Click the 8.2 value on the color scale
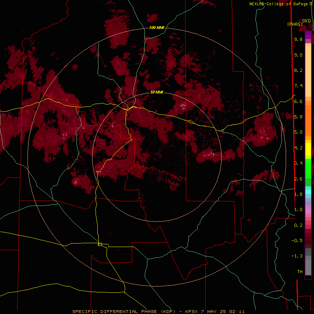 [x=298, y=70]
